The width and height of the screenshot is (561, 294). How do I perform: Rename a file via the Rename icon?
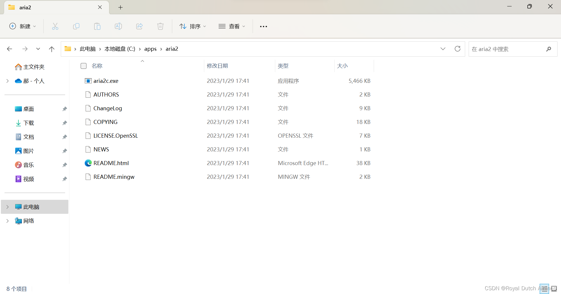click(118, 26)
